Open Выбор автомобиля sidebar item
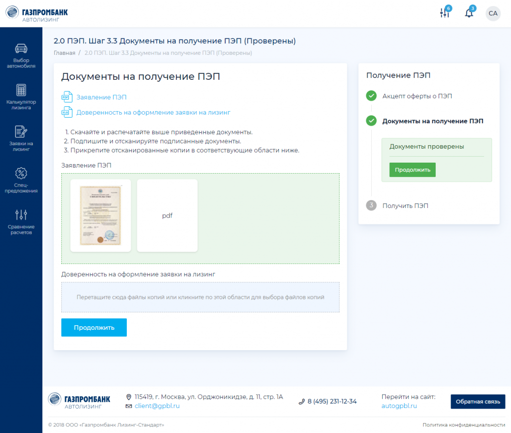This screenshot has height=433, width=511. [x=21, y=56]
